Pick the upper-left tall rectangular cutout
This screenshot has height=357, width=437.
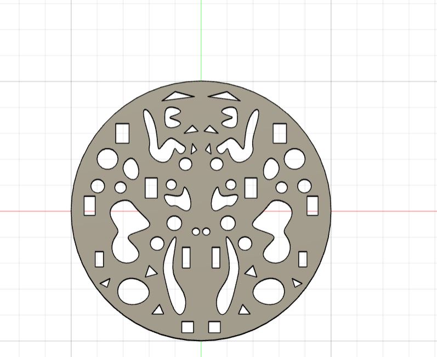coord(122,133)
